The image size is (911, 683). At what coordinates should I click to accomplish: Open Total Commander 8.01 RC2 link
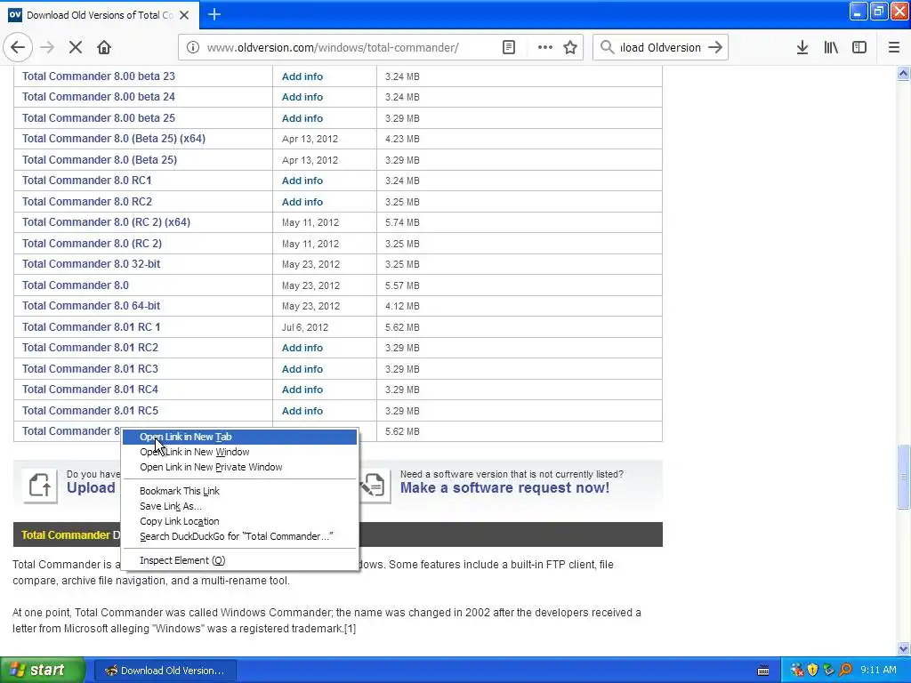point(90,348)
